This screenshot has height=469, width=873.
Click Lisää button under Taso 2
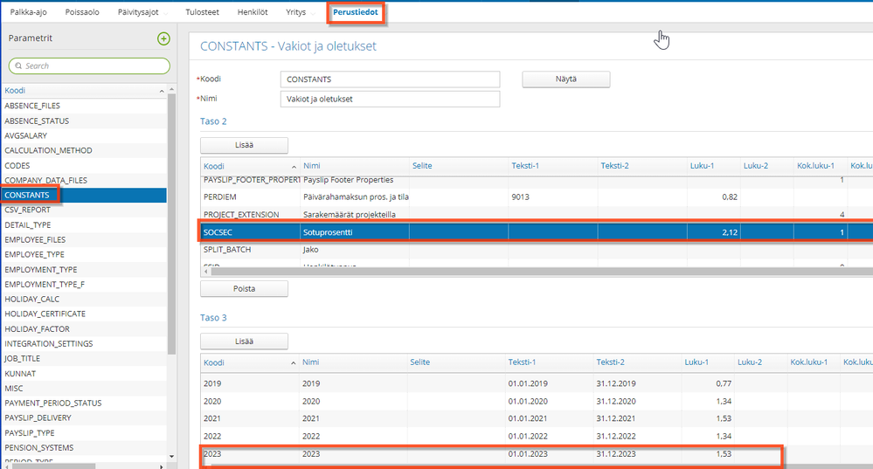[244, 145]
